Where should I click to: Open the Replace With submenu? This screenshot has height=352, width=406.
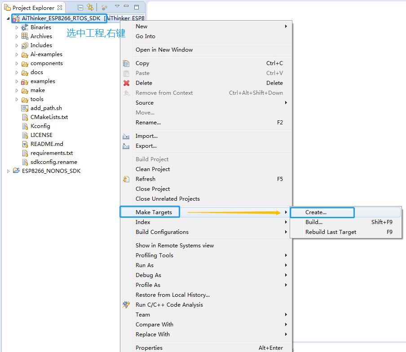point(206,334)
